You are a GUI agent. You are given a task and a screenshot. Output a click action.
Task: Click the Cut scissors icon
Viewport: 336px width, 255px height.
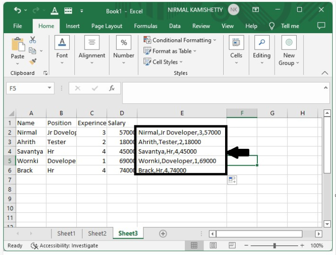[33, 40]
